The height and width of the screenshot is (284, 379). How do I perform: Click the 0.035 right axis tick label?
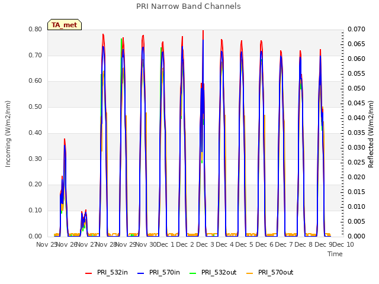tap(356, 133)
